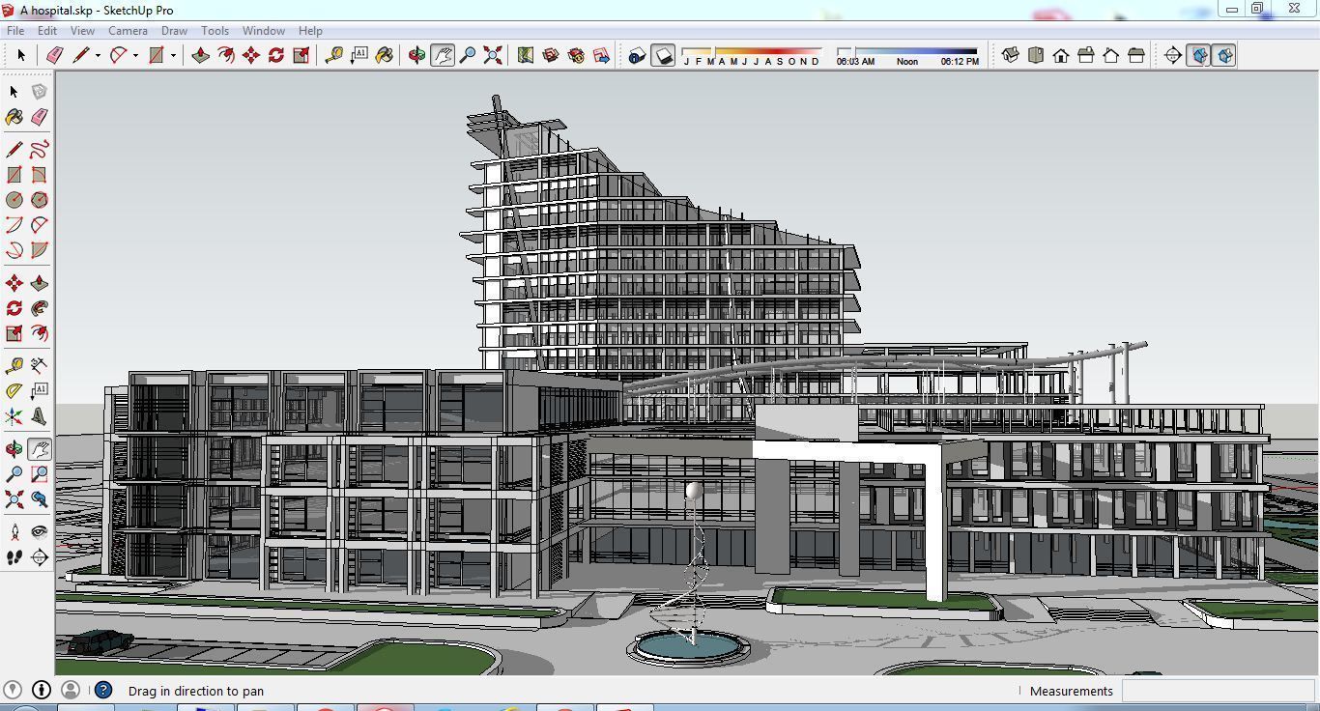
Task: Switch to the Iso view
Action: pos(1011,56)
